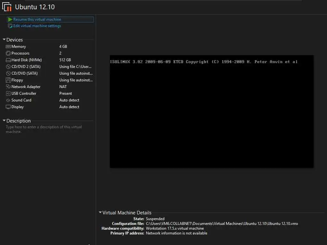Image resolution: width=327 pixels, height=245 pixels.
Task: Click the Processors device label
Action: click(20, 53)
